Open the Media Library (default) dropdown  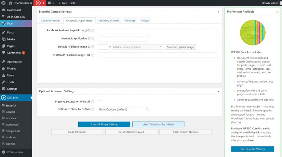[x=137, y=47]
